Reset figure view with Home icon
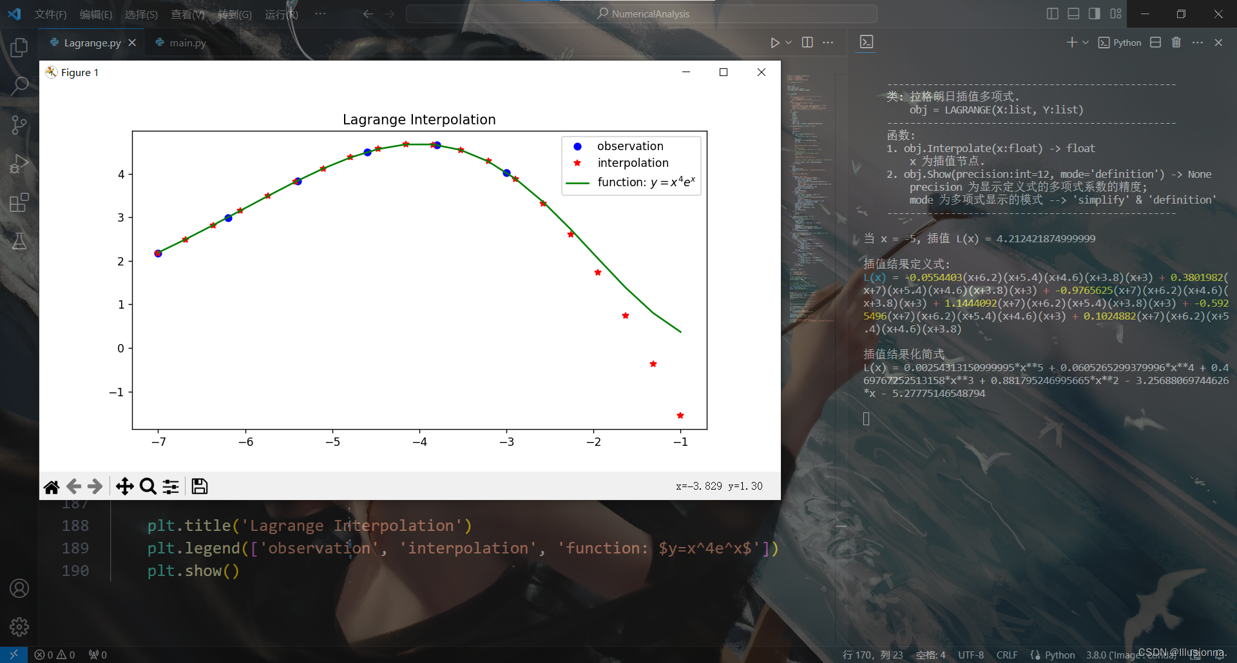1237x663 pixels. tap(52, 486)
